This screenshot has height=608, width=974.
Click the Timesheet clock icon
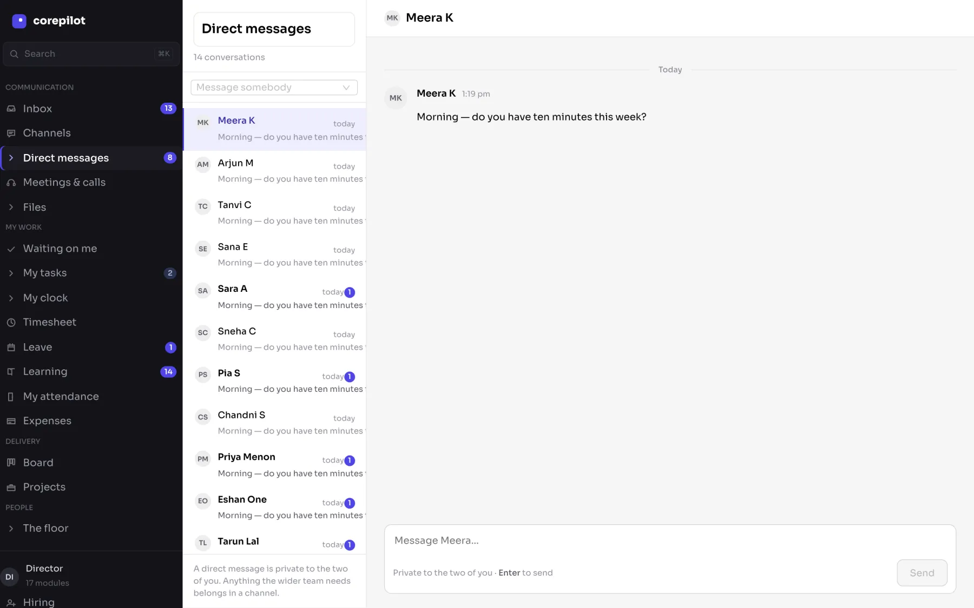(11, 322)
